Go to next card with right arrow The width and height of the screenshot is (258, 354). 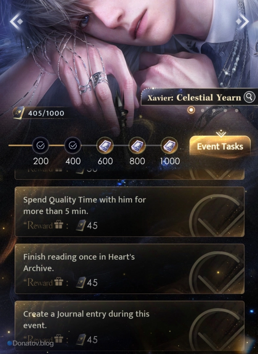[242, 21]
